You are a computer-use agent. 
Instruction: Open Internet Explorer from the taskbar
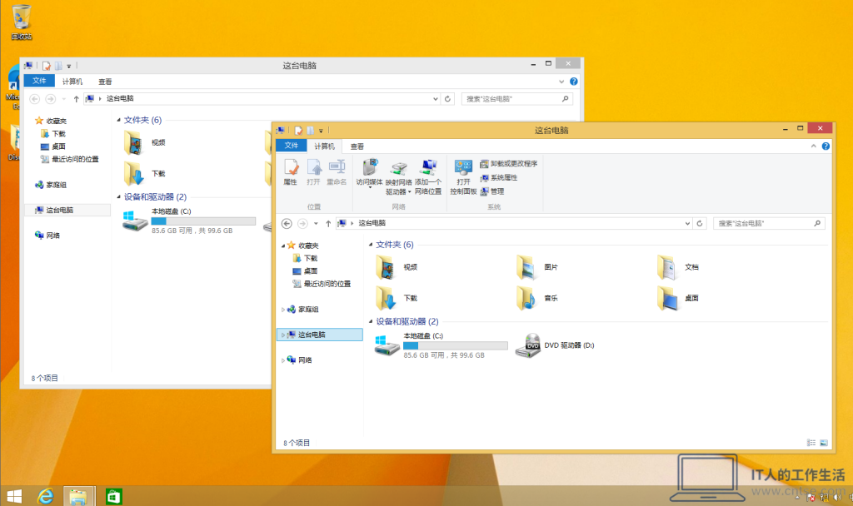tap(46, 496)
